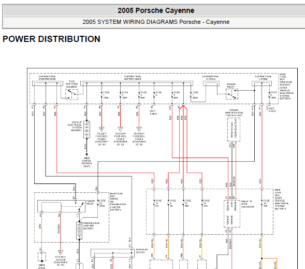Click the Fuse 9 150A symbol
Screen dimensions: 305x269
tap(269, 95)
